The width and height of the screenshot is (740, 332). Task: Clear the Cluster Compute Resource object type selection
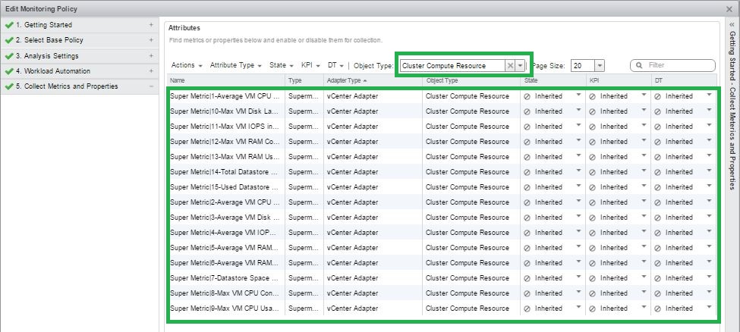510,66
